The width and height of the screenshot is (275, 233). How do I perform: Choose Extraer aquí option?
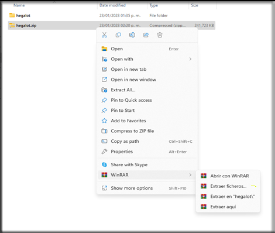tap(228, 207)
